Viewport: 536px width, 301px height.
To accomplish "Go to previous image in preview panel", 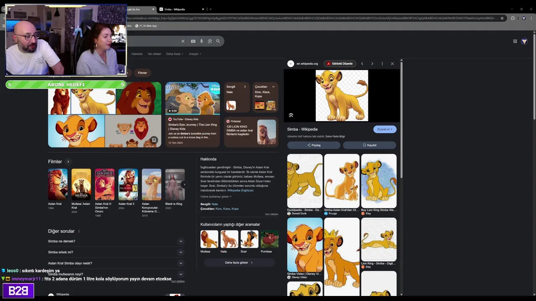I will 362,64.
